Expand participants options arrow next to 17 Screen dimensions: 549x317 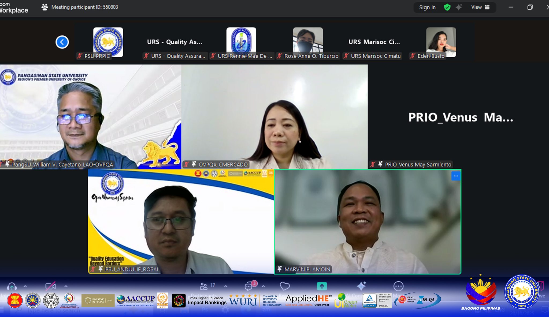pyautogui.click(x=226, y=286)
